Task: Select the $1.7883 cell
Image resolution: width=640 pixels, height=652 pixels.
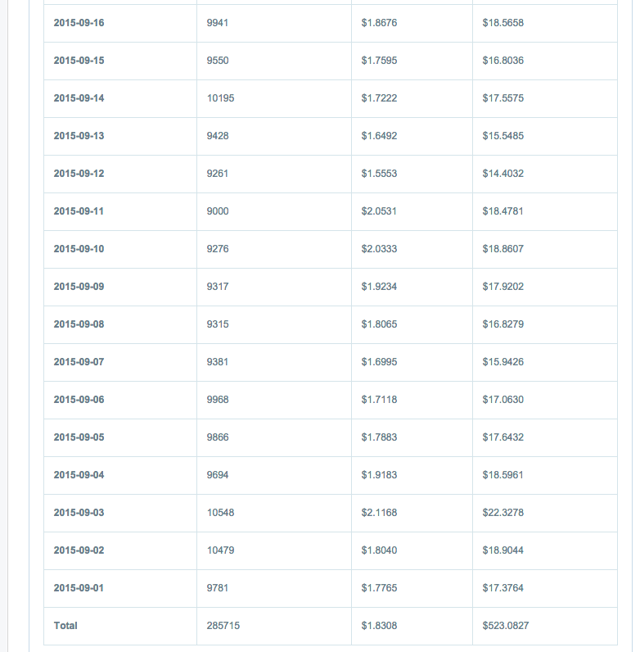Action: (379, 437)
